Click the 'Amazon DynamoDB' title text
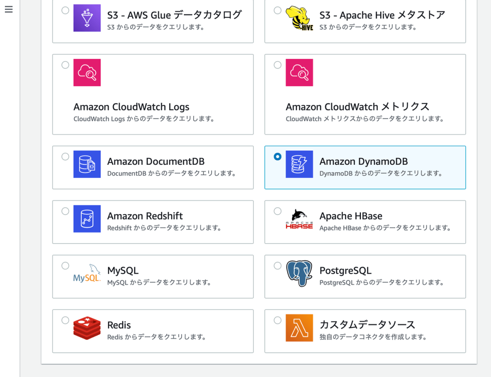Screen dimensions: 491x377 [364, 161]
